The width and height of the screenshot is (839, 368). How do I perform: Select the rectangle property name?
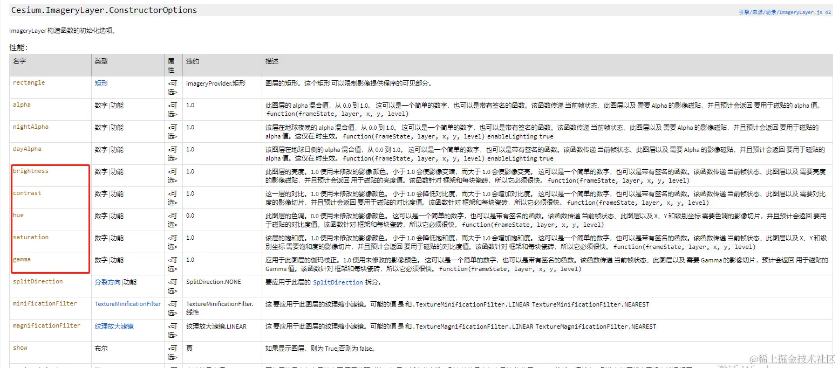point(29,83)
